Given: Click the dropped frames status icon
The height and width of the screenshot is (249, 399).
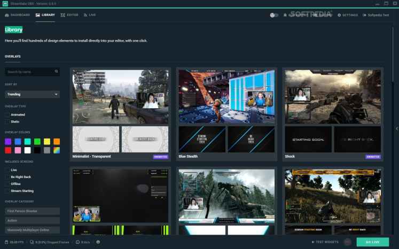Looking at the screenshot, I should pyautogui.click(x=32, y=242).
